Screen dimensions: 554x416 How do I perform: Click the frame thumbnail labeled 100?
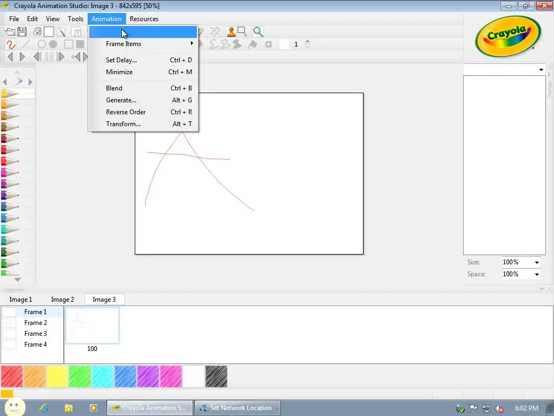[92, 326]
